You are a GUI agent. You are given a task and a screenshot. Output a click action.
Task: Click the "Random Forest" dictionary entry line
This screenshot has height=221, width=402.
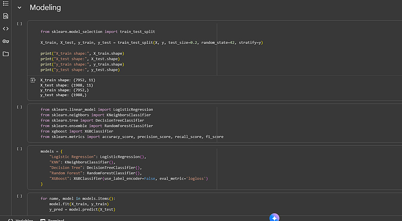click(95, 173)
